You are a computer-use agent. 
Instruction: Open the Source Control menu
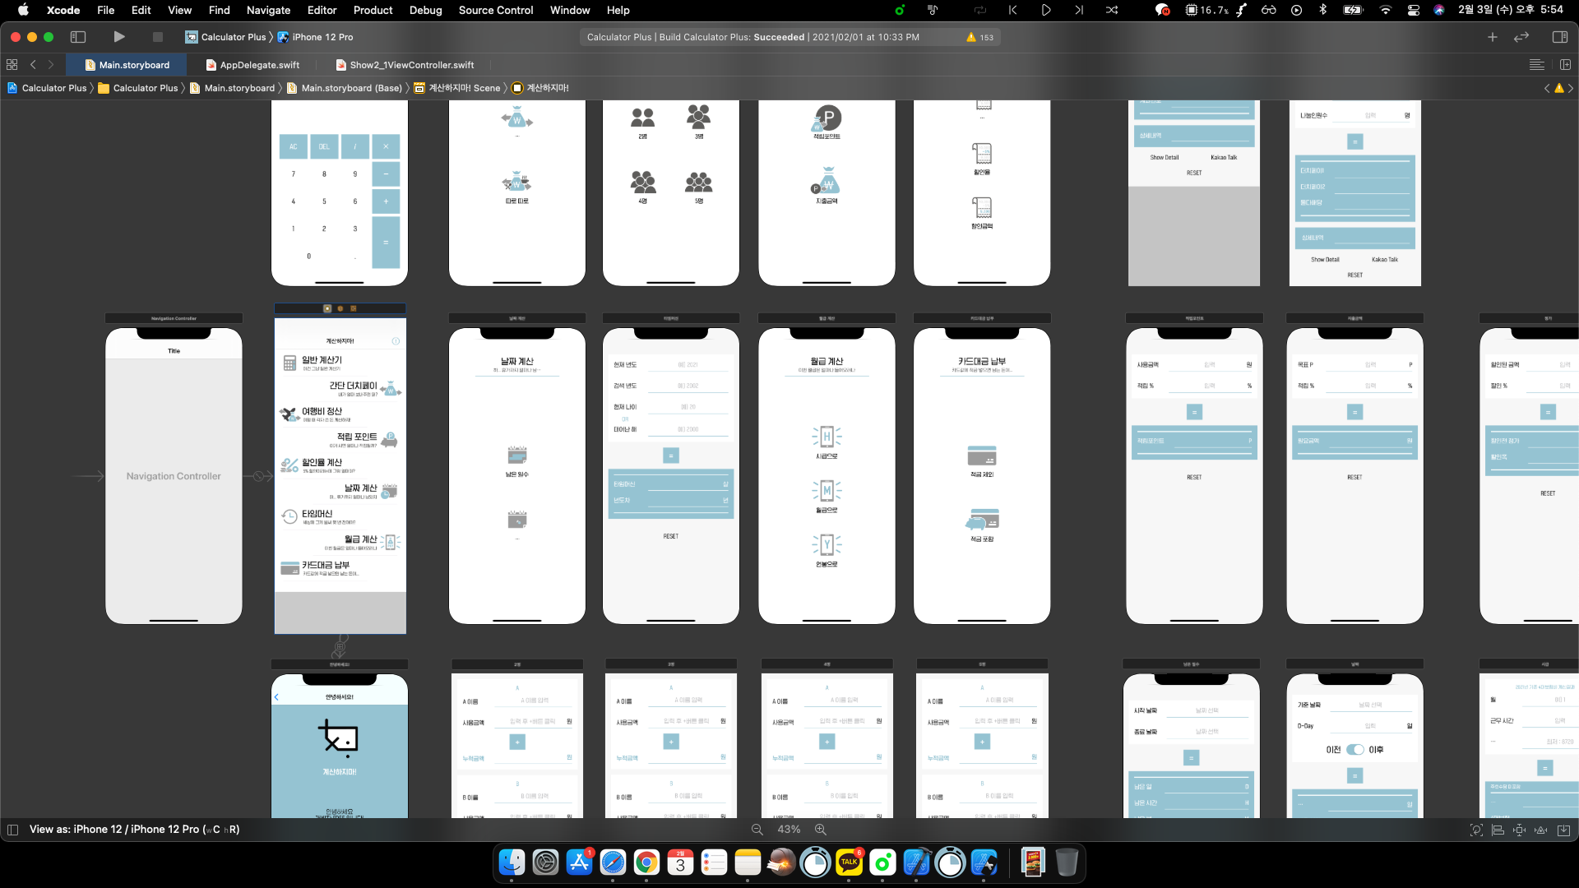click(495, 10)
